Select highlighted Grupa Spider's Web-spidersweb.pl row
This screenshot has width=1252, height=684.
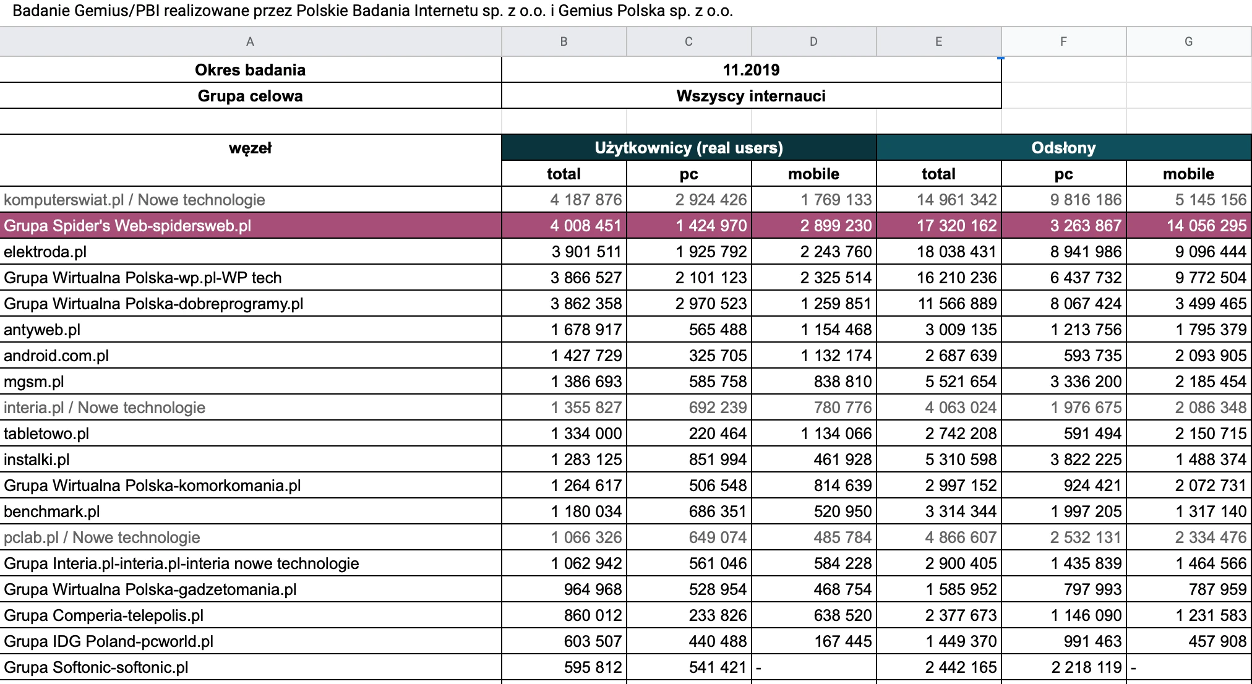click(625, 226)
